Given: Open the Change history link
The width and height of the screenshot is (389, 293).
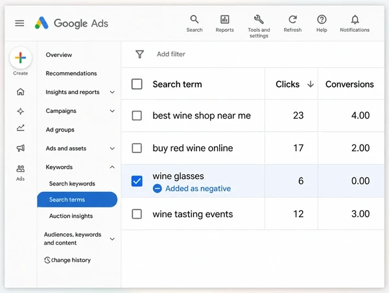Looking at the screenshot, I should click(71, 260).
